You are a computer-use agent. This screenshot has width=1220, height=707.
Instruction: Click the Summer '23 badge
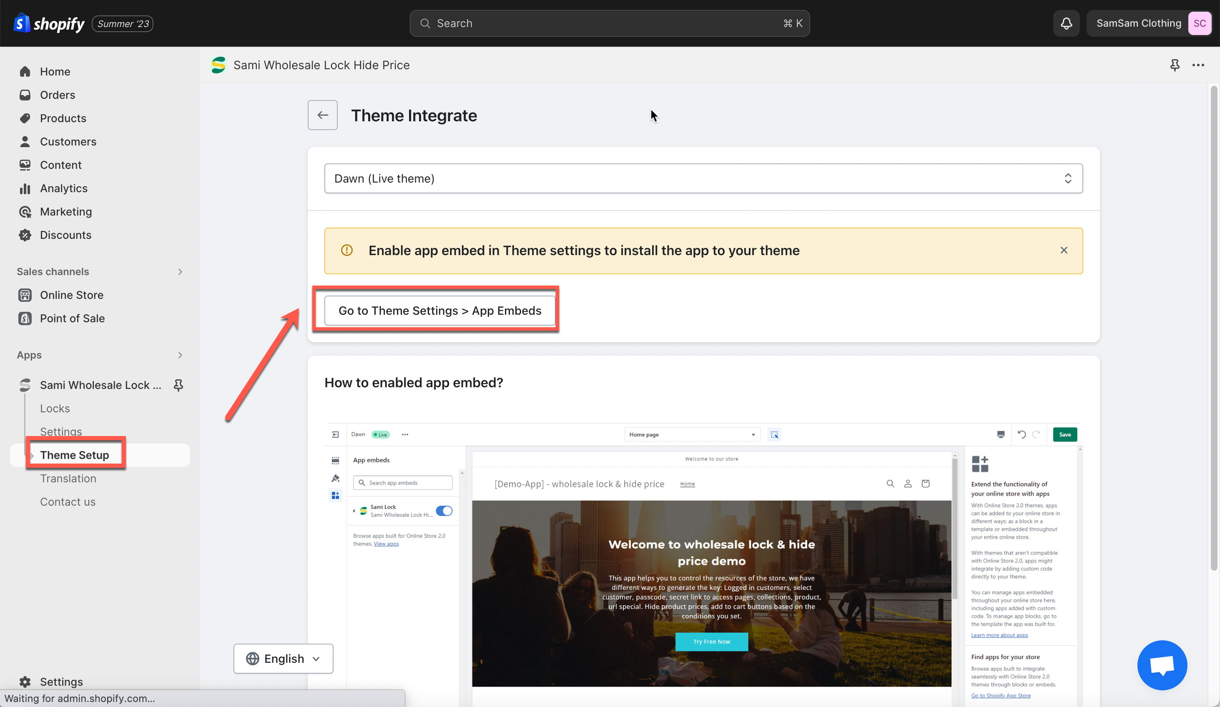point(123,23)
